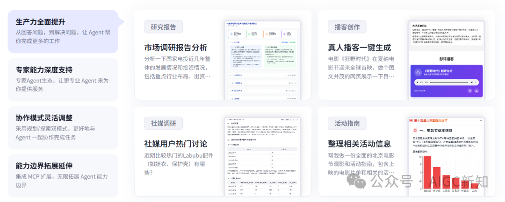Select the 生产力全面提升 tab
Screen dimensions: 505x202
[63, 31]
